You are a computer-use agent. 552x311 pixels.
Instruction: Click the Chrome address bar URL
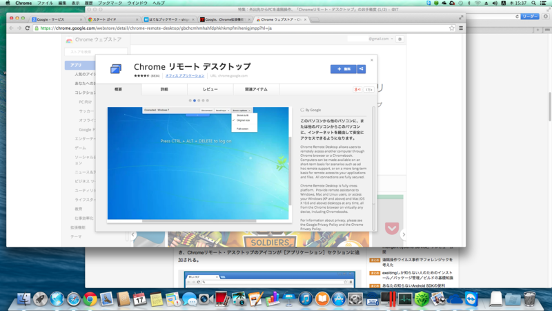point(156,28)
